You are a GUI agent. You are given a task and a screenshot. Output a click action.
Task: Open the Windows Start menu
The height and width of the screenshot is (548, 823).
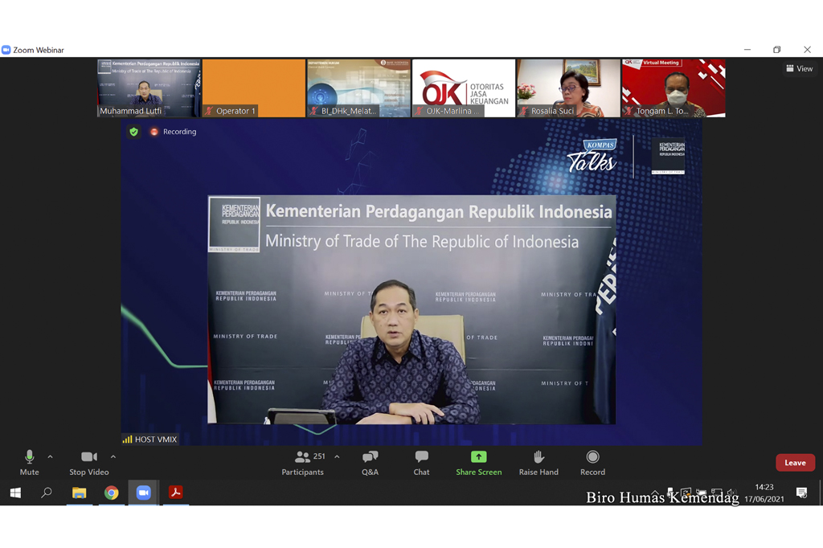[15, 493]
